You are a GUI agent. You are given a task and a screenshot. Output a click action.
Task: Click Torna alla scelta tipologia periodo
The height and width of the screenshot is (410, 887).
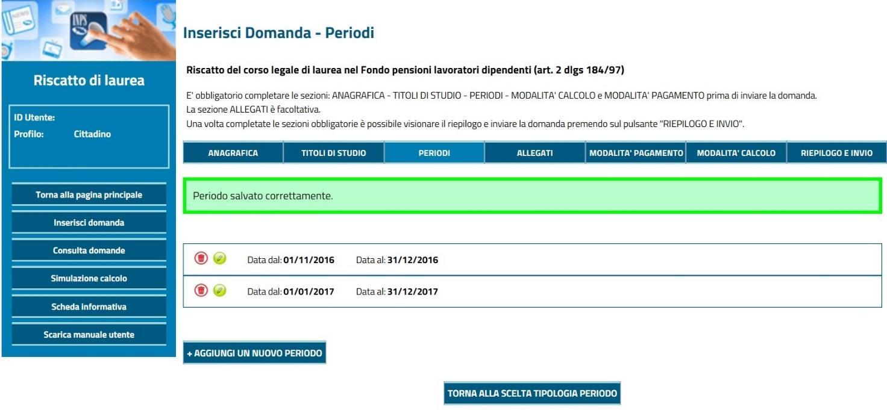532,393
